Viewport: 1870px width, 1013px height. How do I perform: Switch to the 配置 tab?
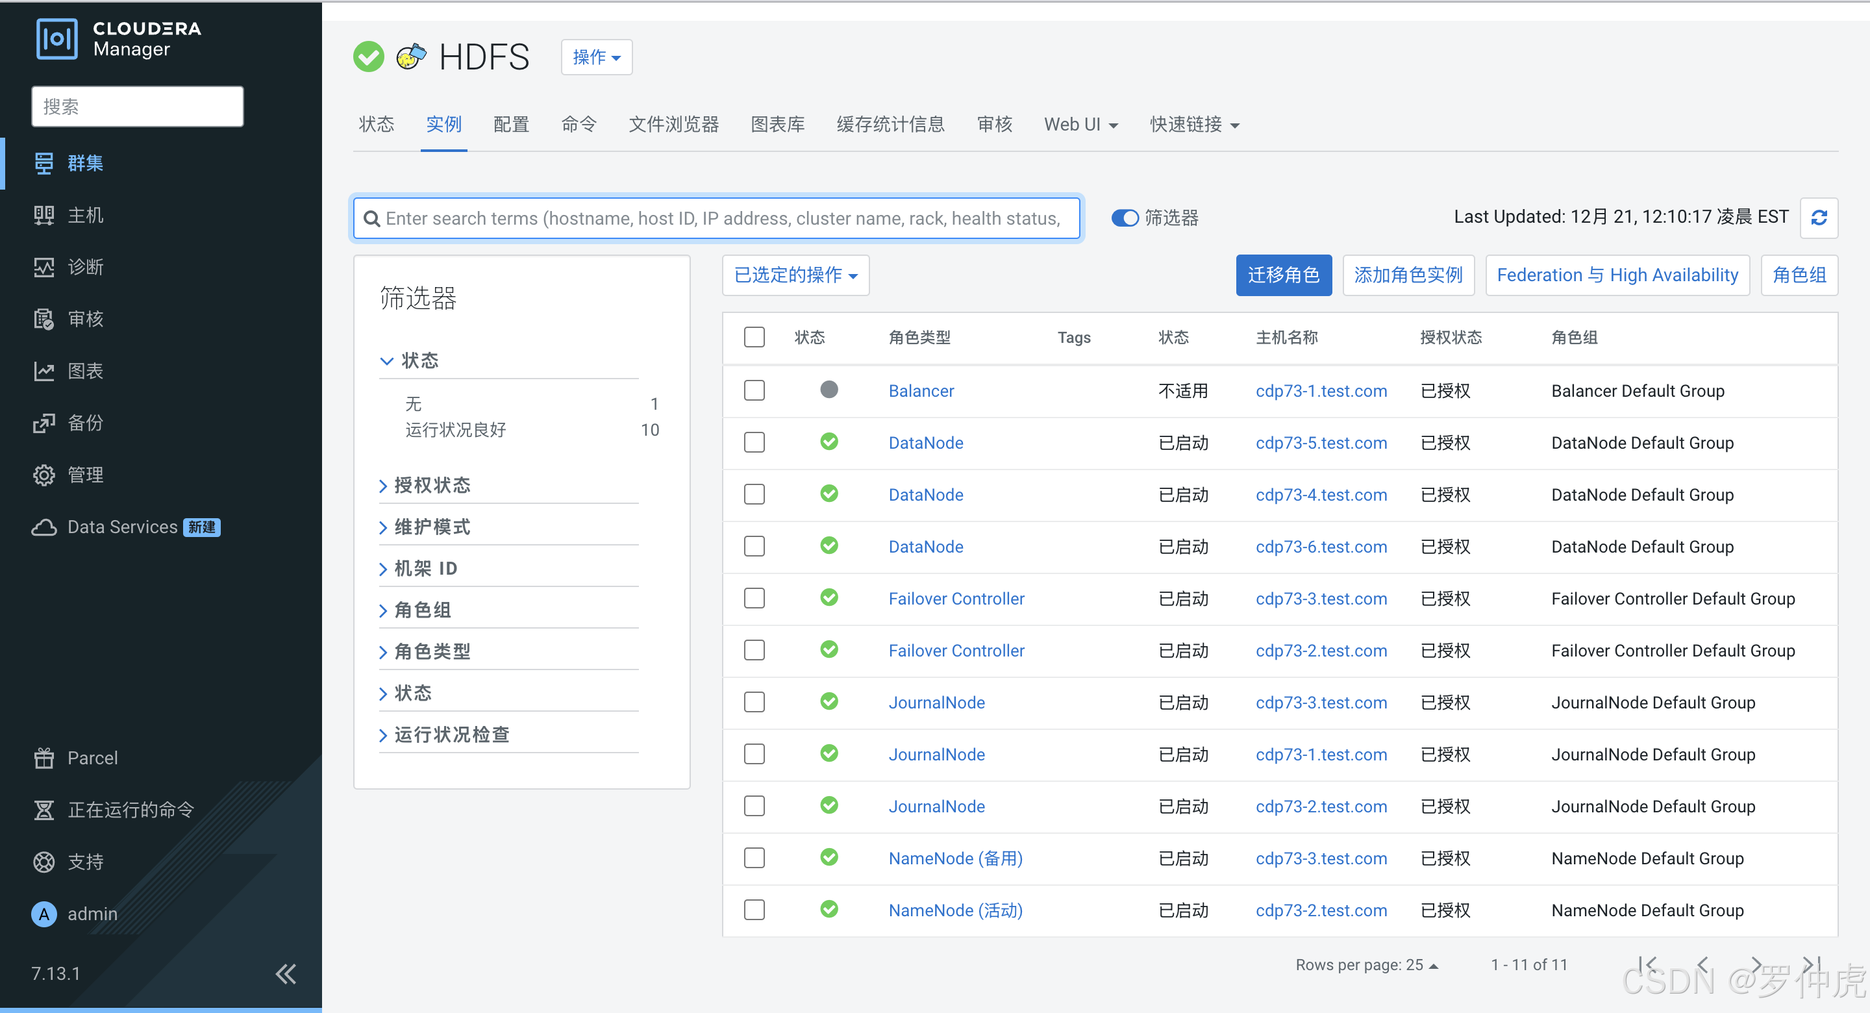point(510,124)
